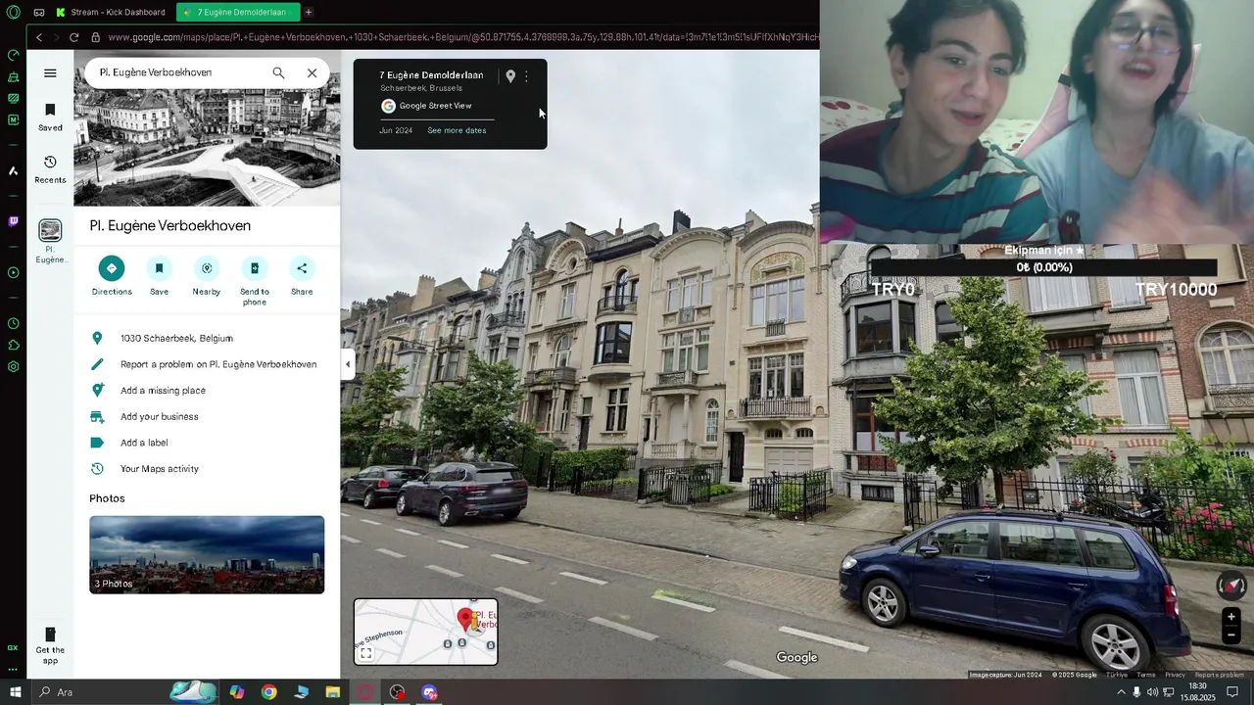Viewport: 1254px width, 705px height.
Task: Save the place with the bookmark icon
Action: [x=159, y=276]
